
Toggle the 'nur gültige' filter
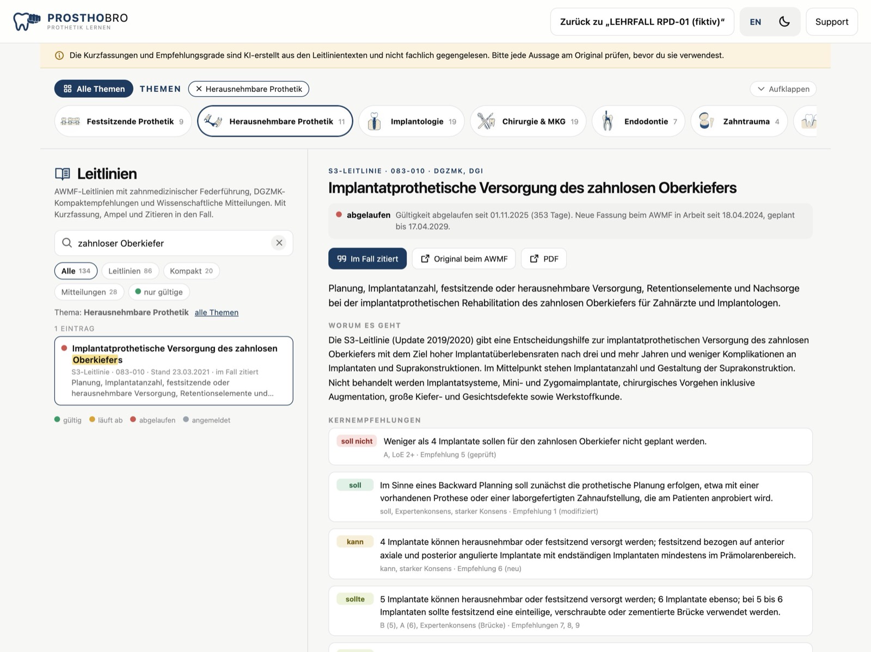(159, 292)
